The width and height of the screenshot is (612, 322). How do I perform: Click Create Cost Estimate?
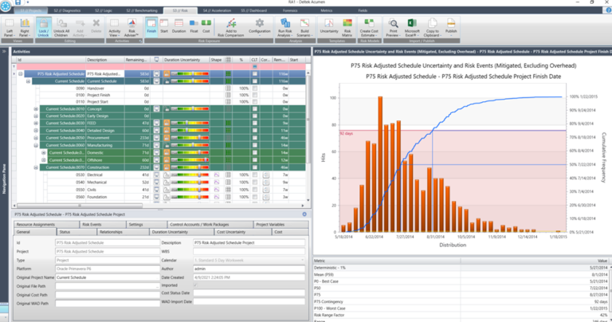[x=369, y=27]
